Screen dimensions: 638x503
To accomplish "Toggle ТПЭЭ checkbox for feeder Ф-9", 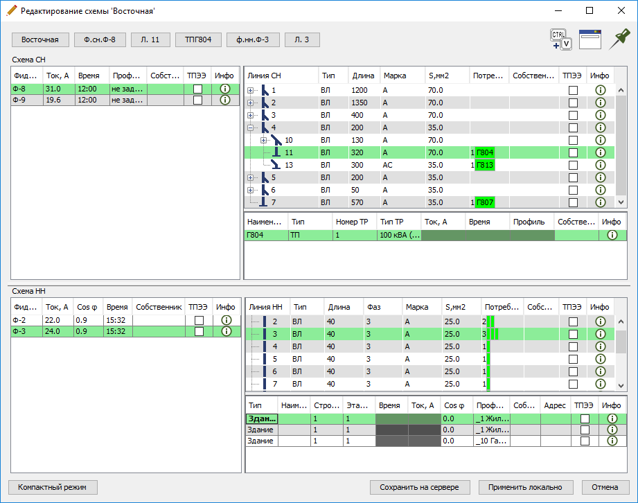I will click(197, 100).
